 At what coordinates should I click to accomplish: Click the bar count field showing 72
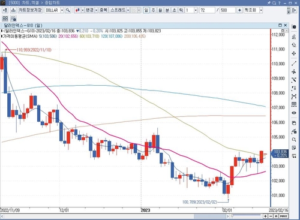click(207, 10)
